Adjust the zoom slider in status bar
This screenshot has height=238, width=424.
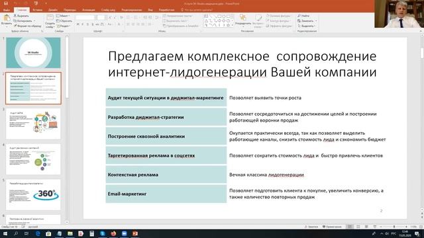pyautogui.click(x=394, y=227)
